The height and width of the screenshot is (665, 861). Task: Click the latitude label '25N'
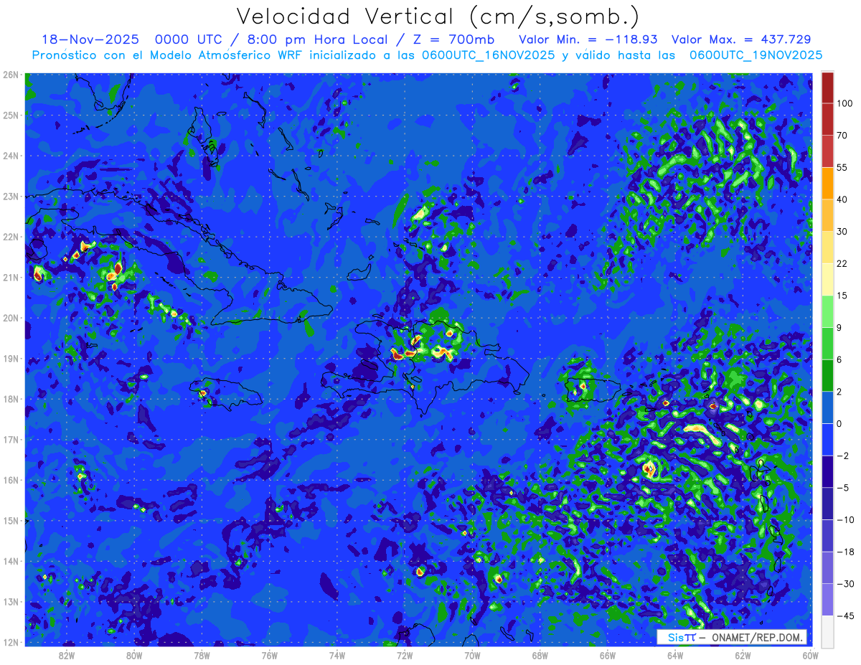click(11, 115)
